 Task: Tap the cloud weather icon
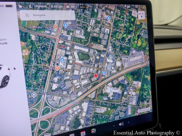coord(68,7)
